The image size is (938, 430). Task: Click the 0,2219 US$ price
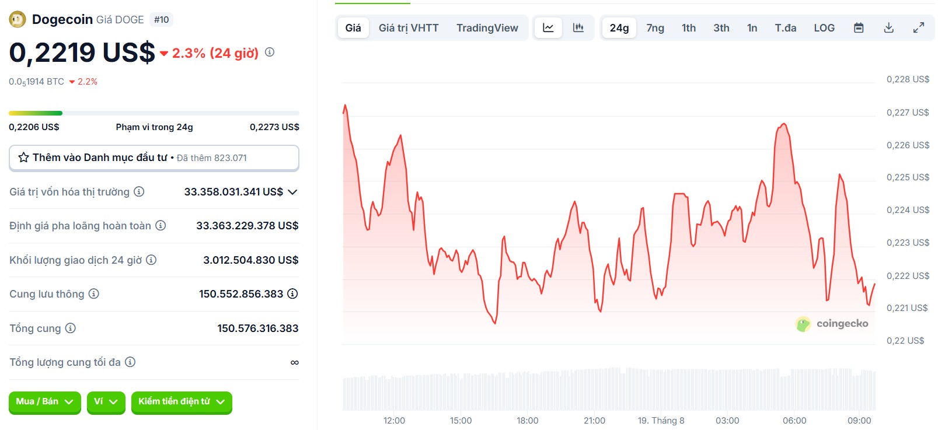click(x=82, y=53)
